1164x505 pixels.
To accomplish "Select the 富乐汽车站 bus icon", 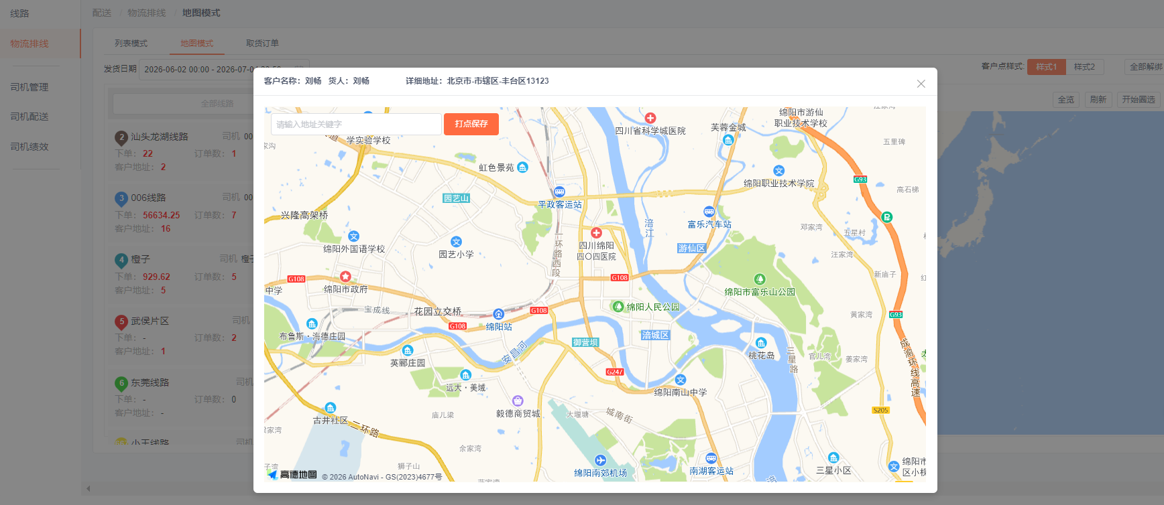I will [709, 212].
